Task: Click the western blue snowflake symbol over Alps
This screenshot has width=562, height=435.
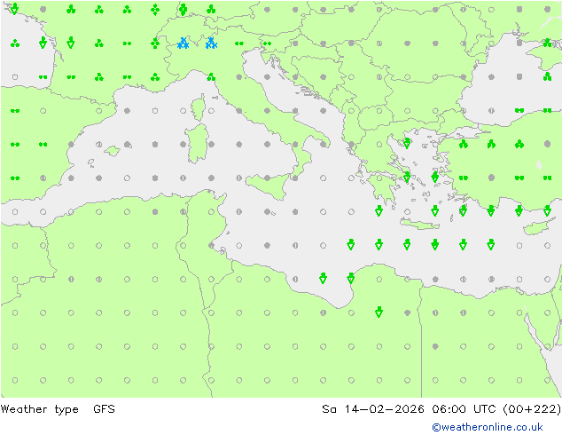Action: point(183,43)
